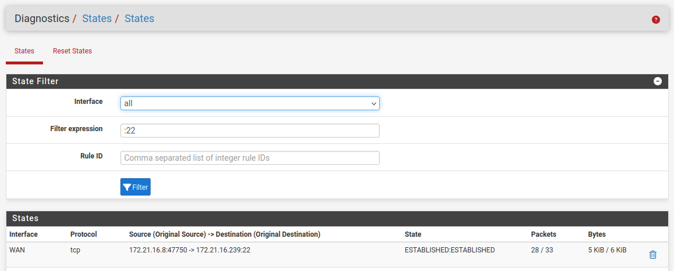Click the Rule ID input field

[x=249, y=158]
